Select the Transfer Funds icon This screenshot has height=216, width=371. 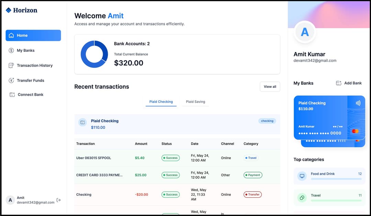pyautogui.click(x=11, y=80)
